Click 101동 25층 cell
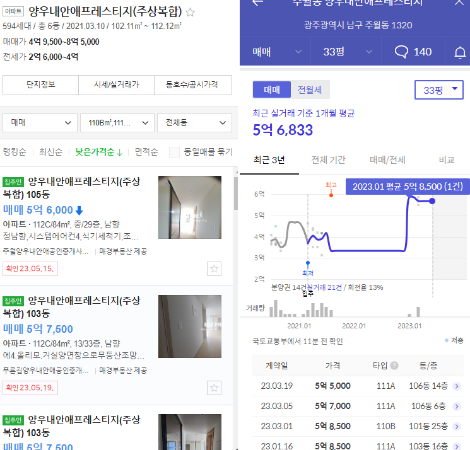 point(428,426)
